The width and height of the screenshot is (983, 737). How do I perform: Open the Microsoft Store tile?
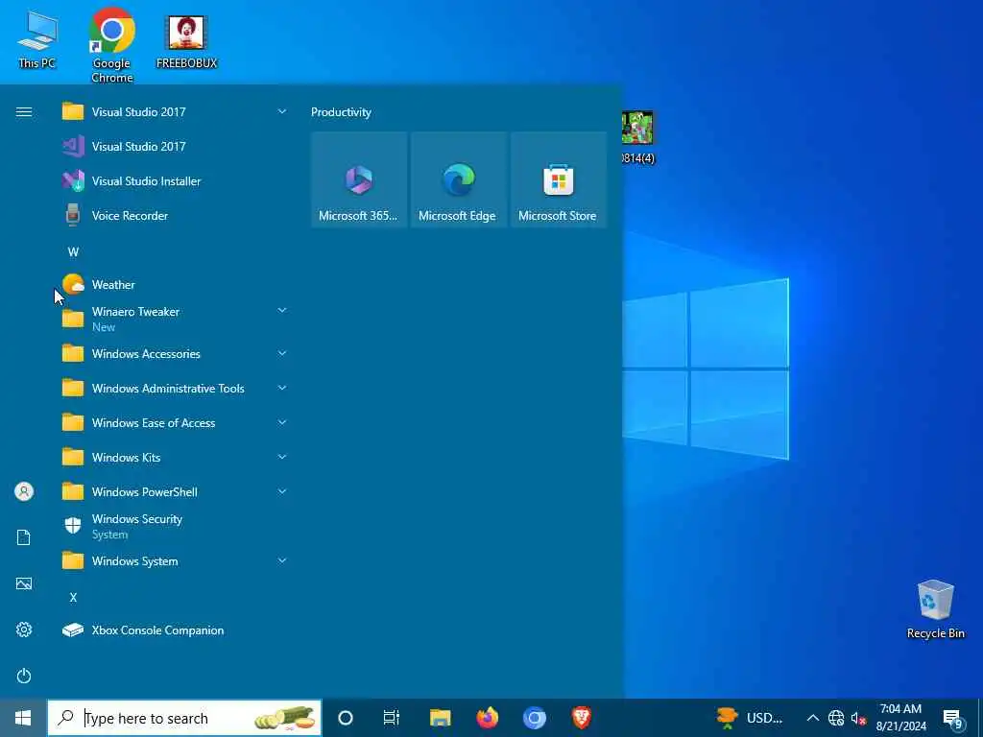[558, 179]
